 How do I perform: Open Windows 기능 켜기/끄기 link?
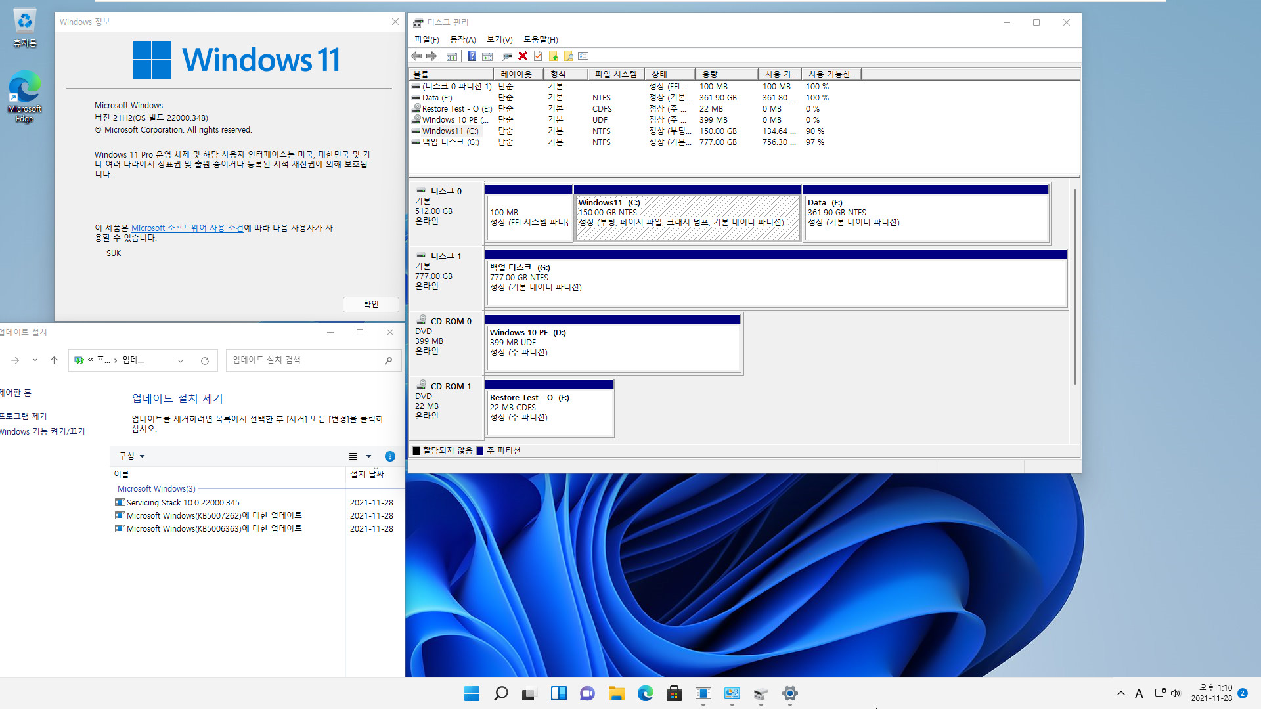[43, 431]
